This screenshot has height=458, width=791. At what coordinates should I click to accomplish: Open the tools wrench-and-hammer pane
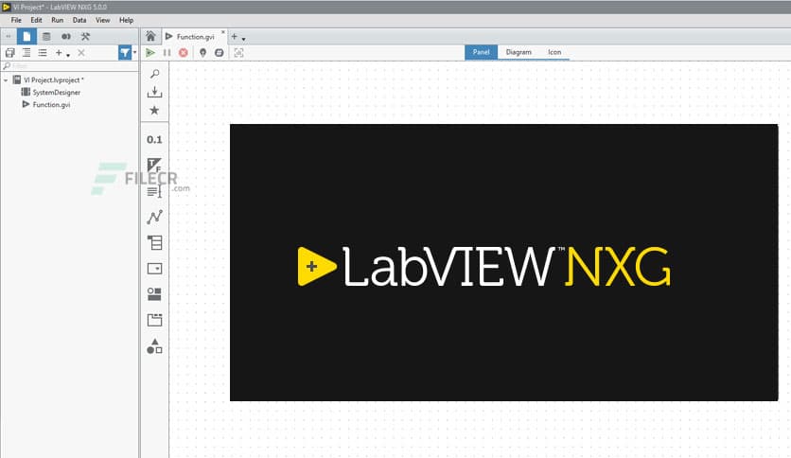85,36
